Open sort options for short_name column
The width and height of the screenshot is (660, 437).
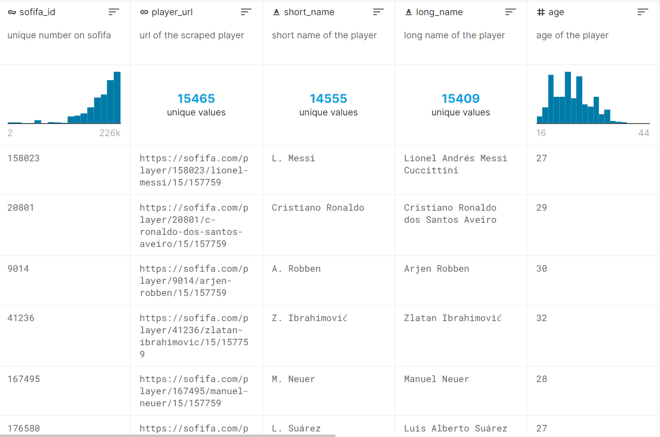coord(378,12)
